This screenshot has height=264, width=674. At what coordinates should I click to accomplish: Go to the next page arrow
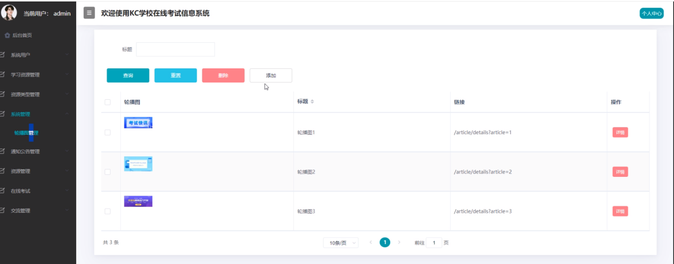(399, 242)
